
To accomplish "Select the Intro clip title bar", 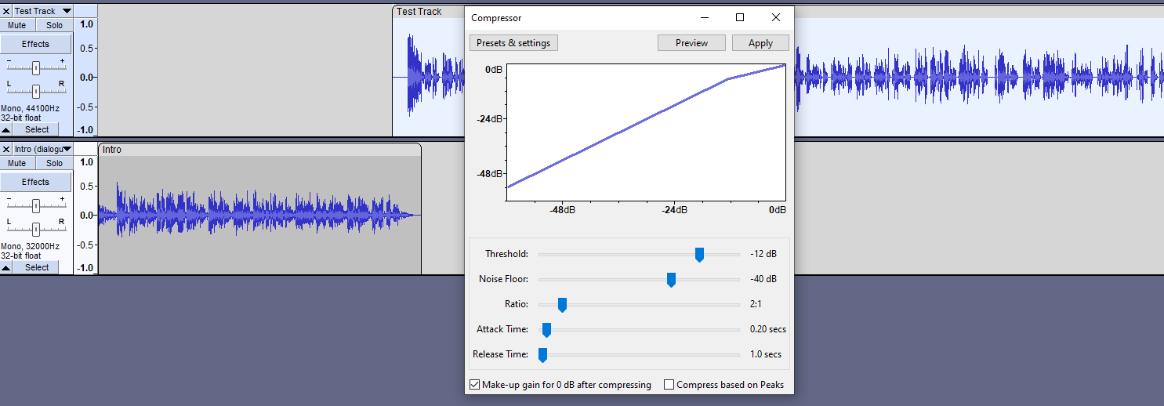I will [x=259, y=149].
